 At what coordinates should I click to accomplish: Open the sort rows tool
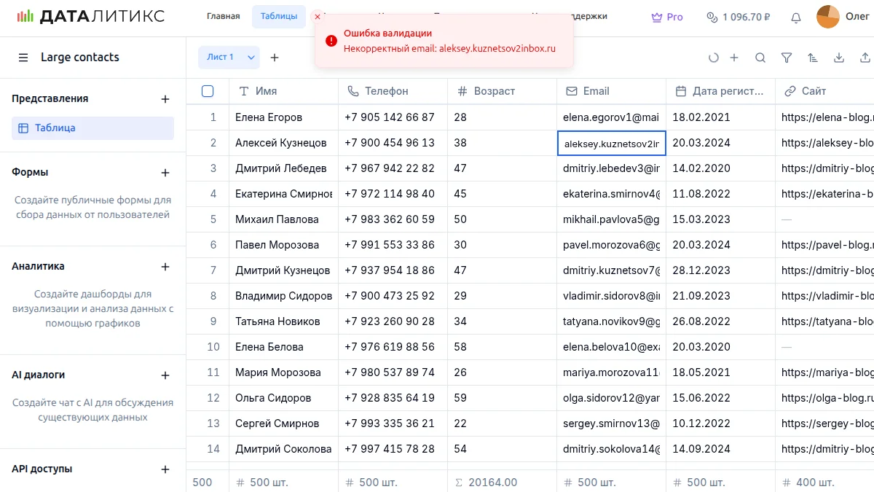(x=813, y=58)
